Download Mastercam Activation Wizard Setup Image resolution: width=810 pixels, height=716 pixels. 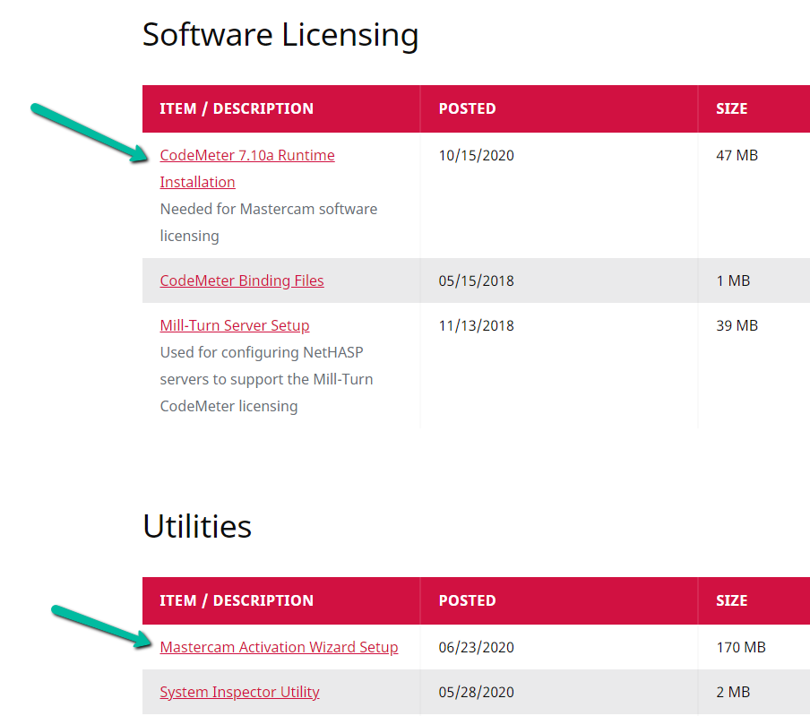coord(279,647)
